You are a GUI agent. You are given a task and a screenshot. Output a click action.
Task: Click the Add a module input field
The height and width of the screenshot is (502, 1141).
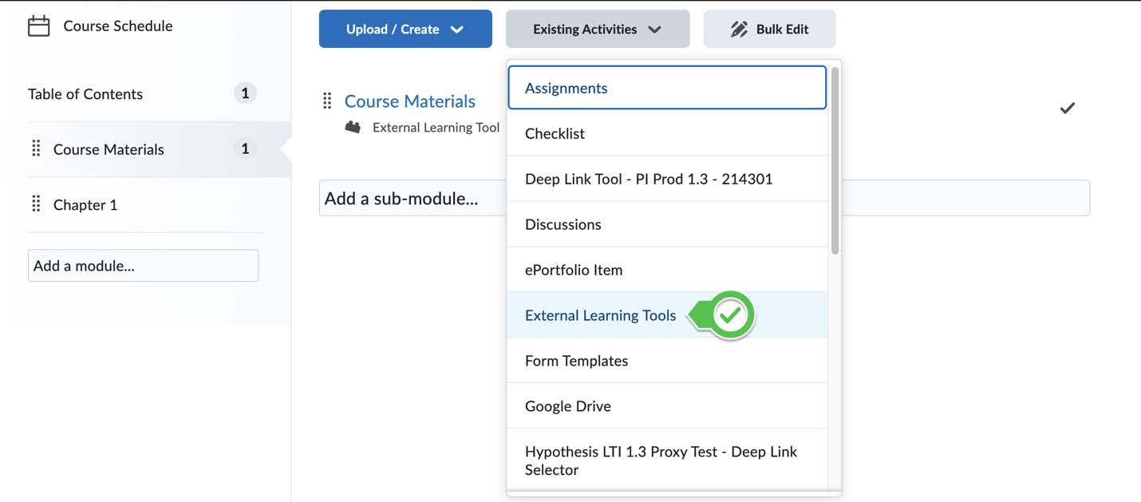click(143, 266)
